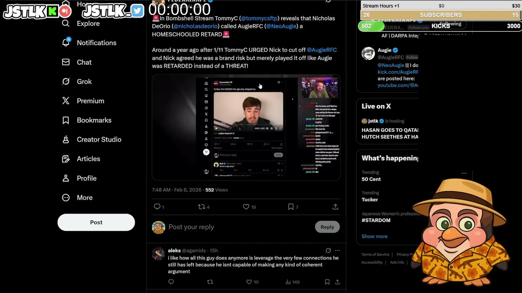Repost aleks's comment
Screen dimensions: 522x293
(210, 282)
